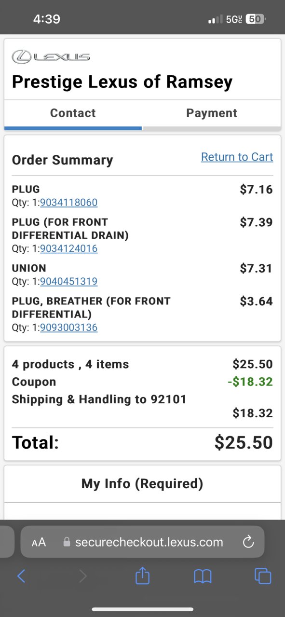This screenshot has height=617, width=285.
Task: Switch to the Payment tab
Action: click(x=212, y=113)
